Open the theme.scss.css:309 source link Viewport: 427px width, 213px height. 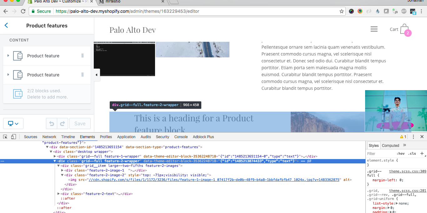408,171
